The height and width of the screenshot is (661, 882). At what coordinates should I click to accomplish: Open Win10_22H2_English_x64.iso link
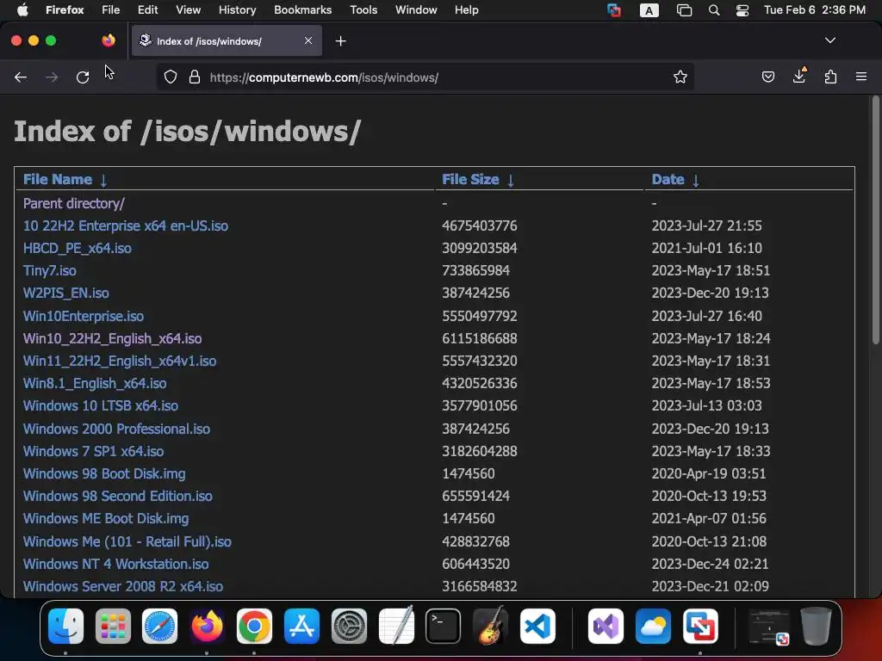tap(113, 338)
